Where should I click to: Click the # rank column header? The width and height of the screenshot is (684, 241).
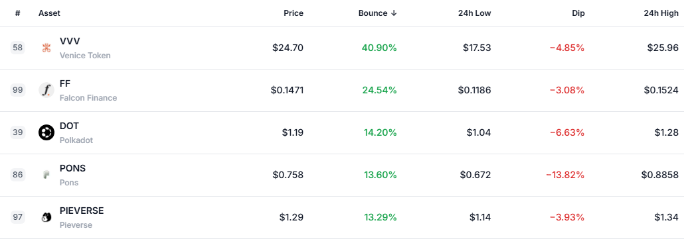(17, 13)
